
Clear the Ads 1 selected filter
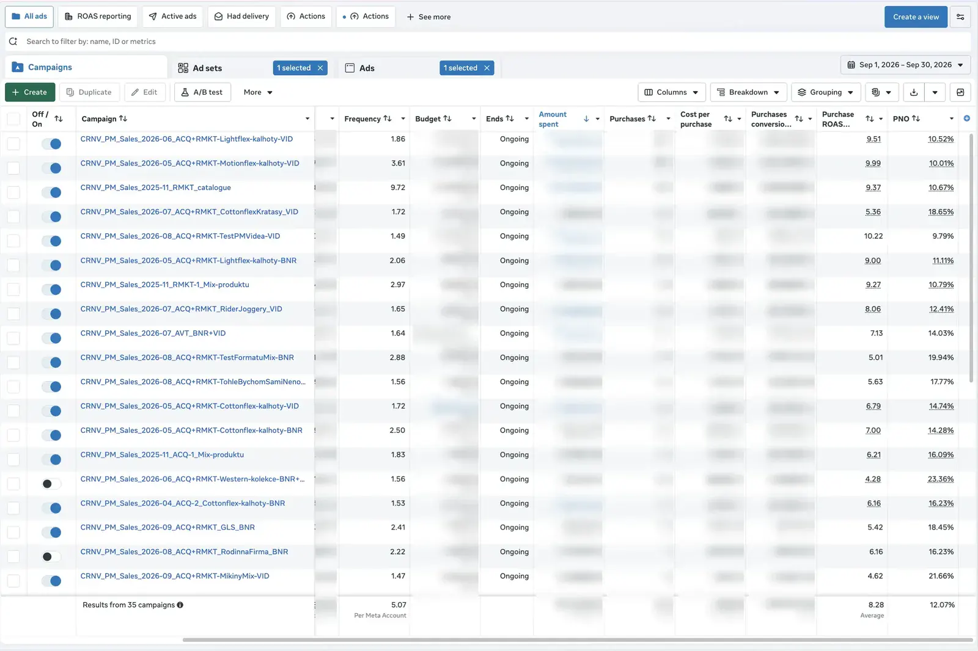coord(487,68)
